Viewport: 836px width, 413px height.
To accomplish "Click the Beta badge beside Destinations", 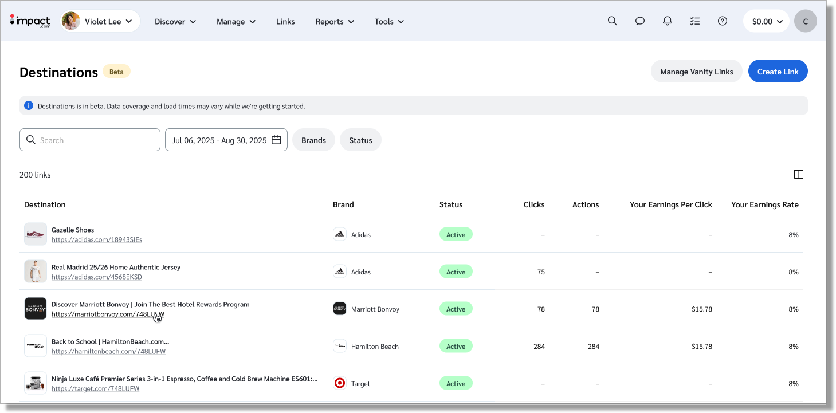I will point(116,72).
